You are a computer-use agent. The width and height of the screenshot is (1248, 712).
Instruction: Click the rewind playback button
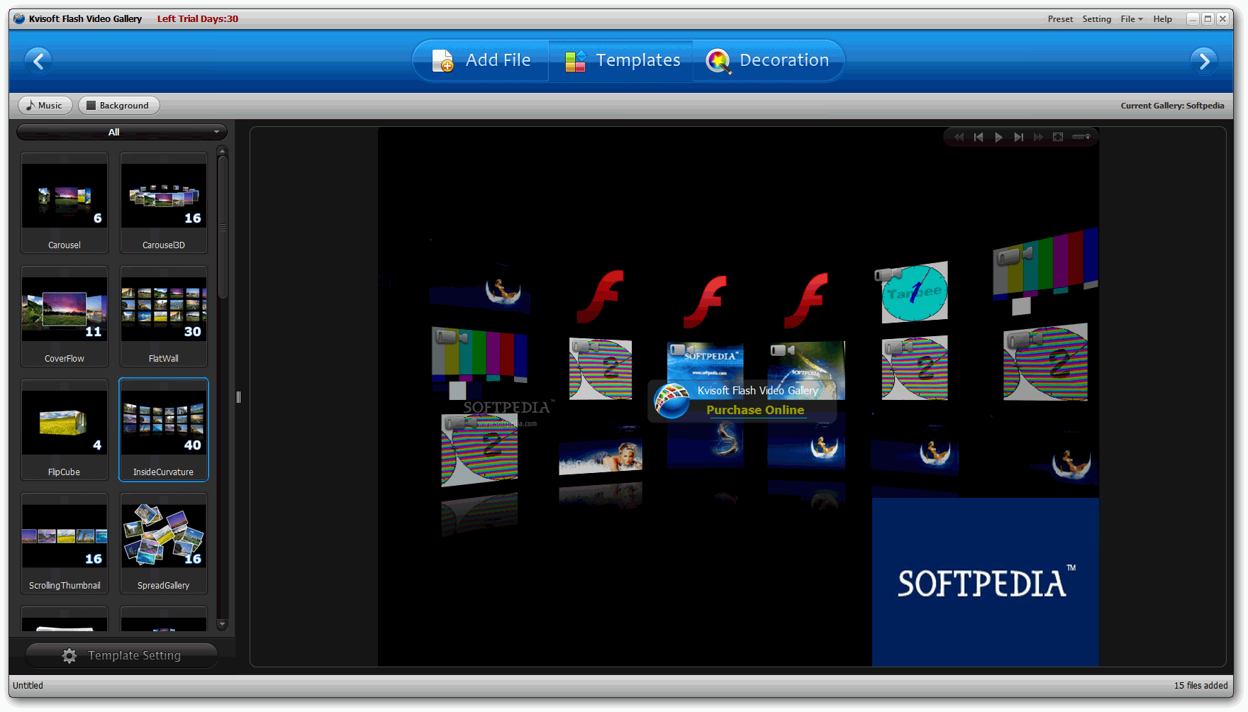click(x=959, y=138)
